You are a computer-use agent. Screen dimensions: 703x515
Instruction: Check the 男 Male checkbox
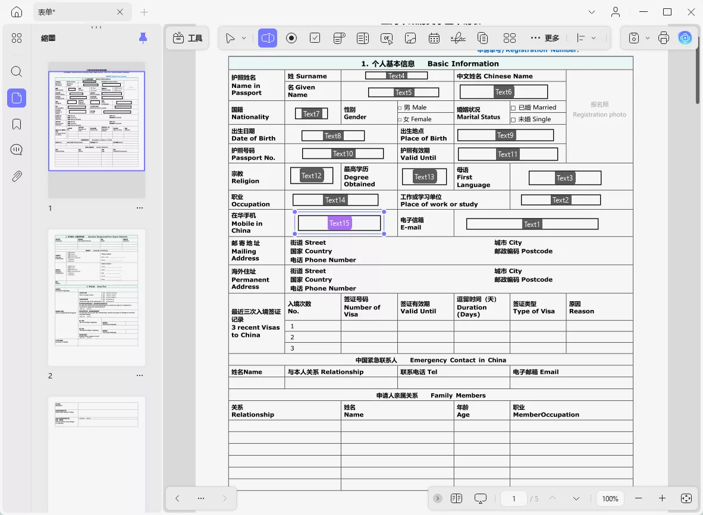[400, 108]
